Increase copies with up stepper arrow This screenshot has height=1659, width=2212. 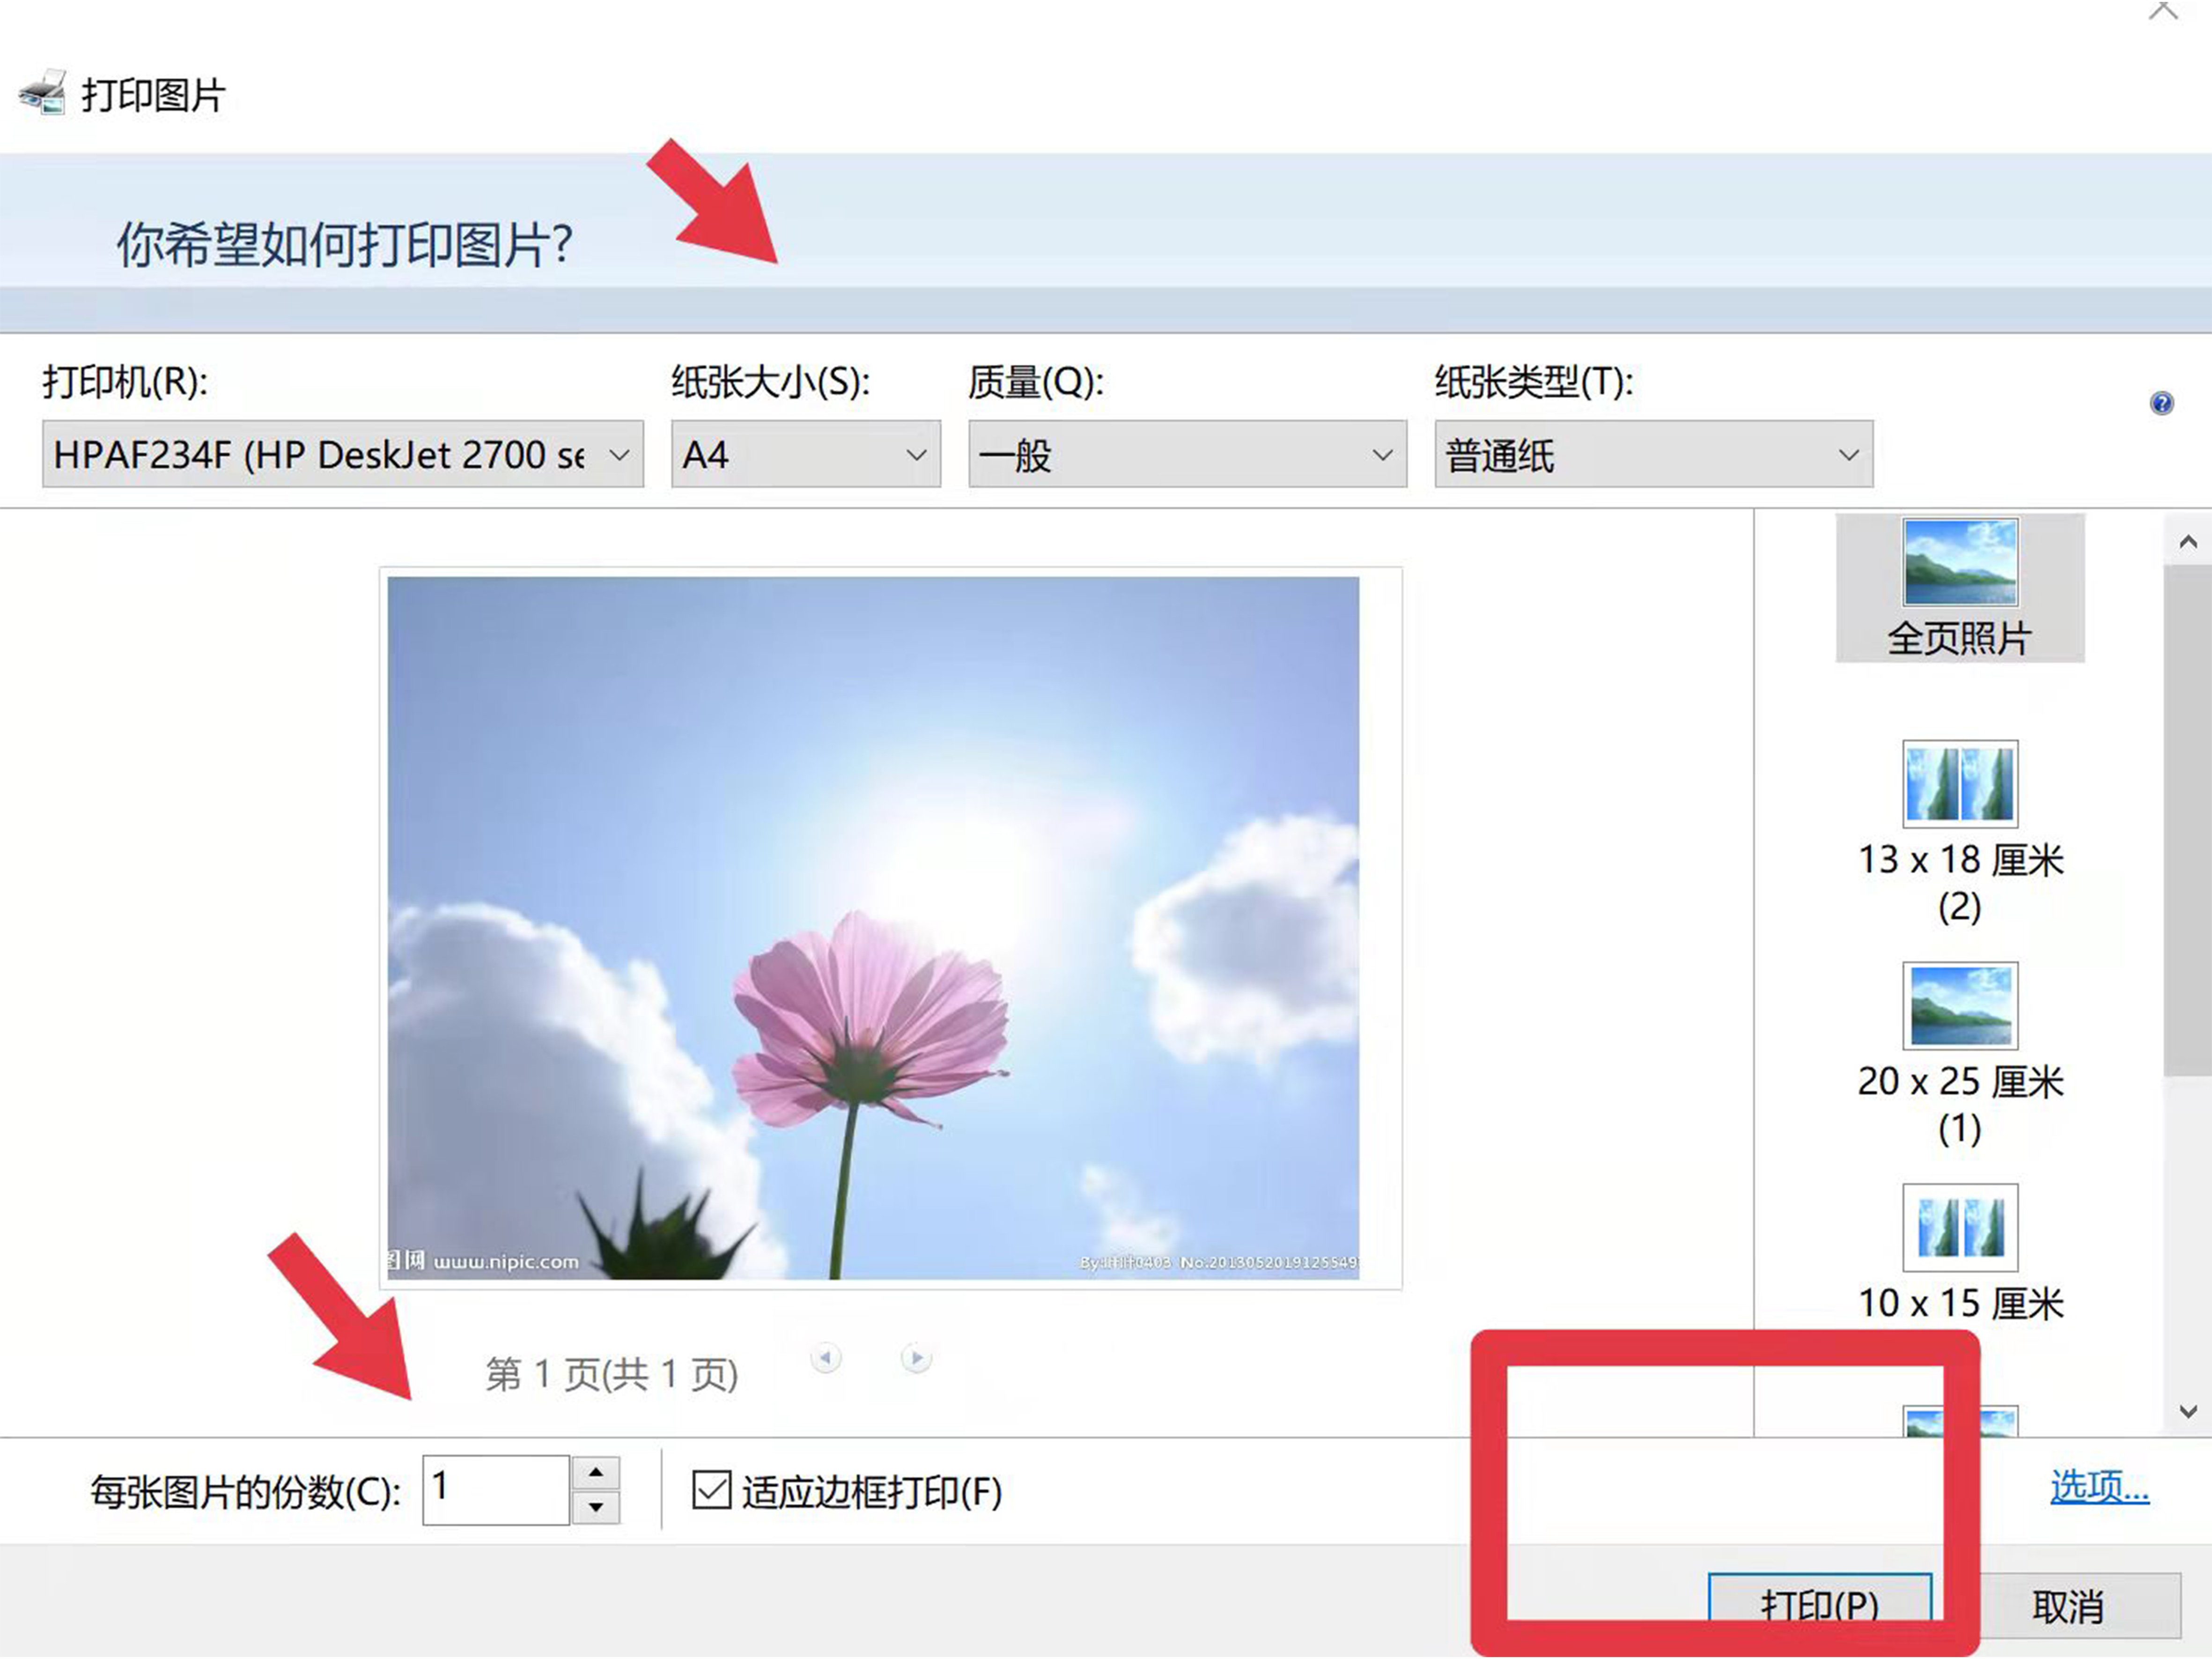coord(596,1472)
